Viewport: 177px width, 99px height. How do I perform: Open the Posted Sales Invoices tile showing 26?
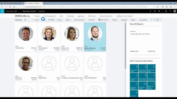(x=143, y=86)
